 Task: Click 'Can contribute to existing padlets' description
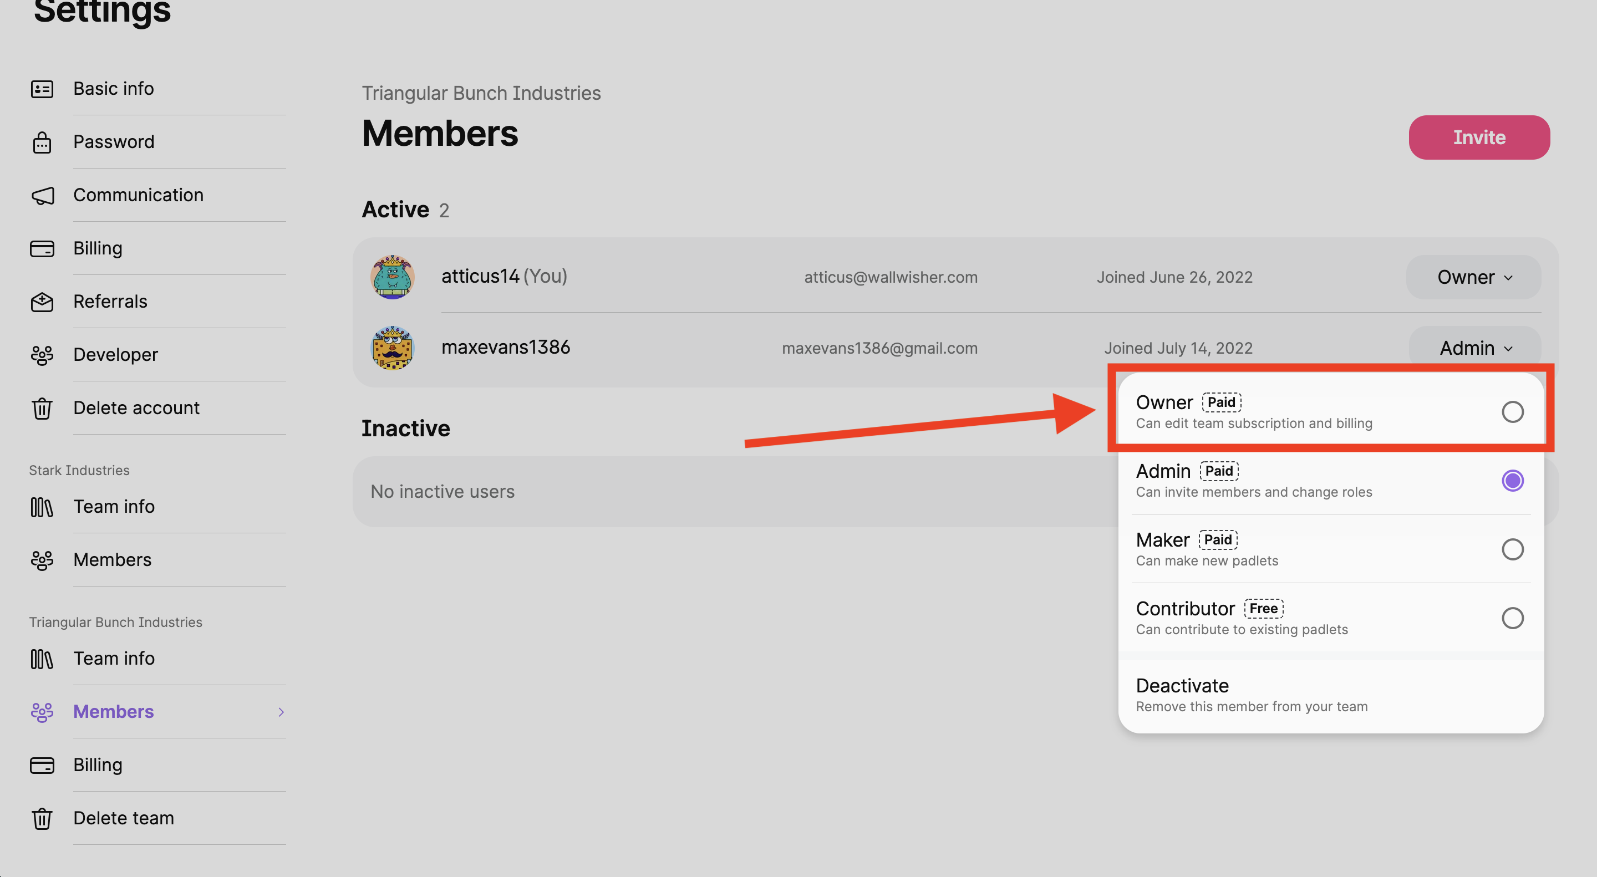click(1242, 630)
